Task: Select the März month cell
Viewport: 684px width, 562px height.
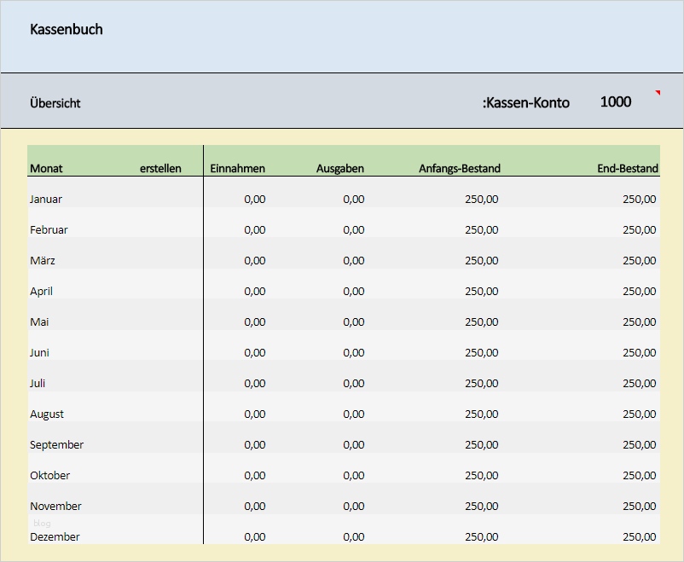Action: (44, 260)
